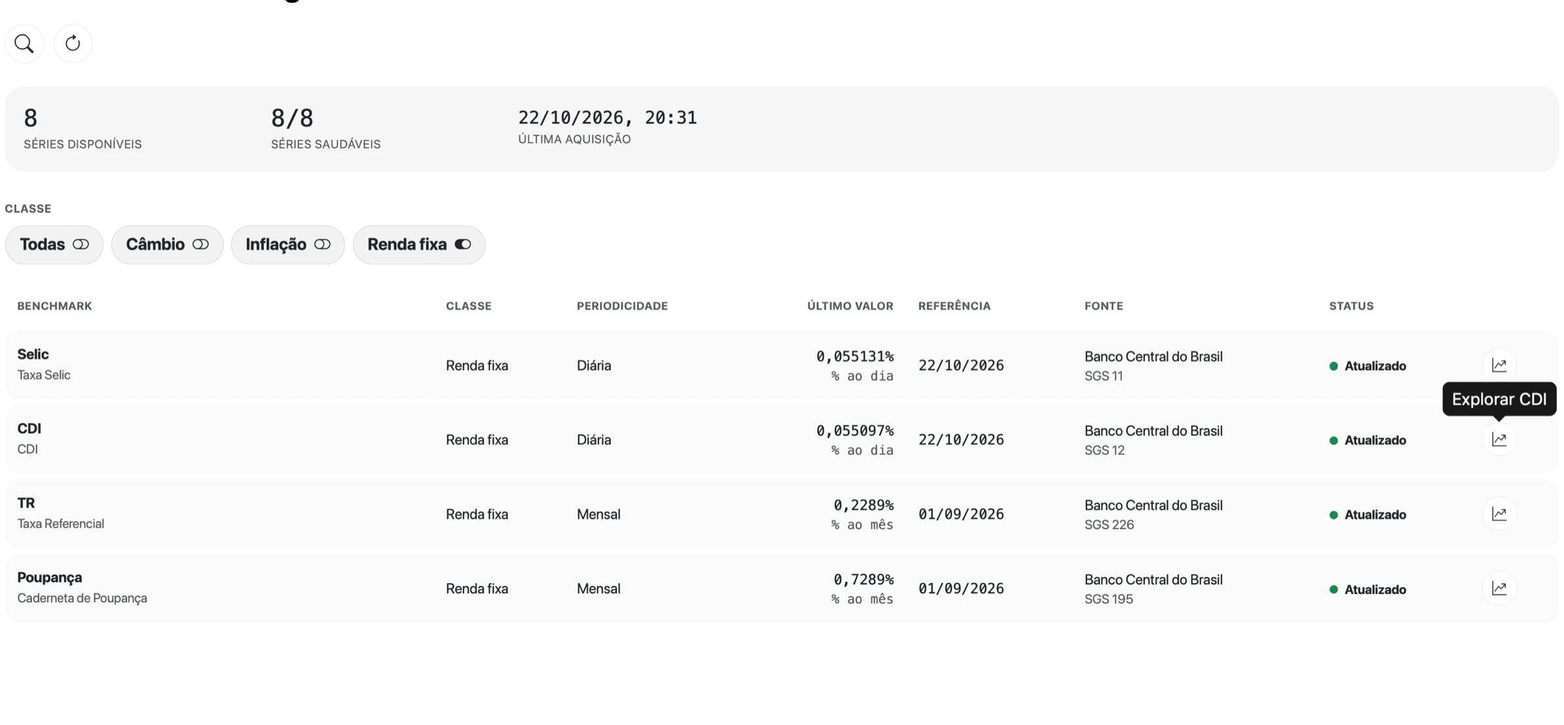This screenshot has height=725, width=1564.
Task: Click the STATUS column header
Action: (1352, 306)
